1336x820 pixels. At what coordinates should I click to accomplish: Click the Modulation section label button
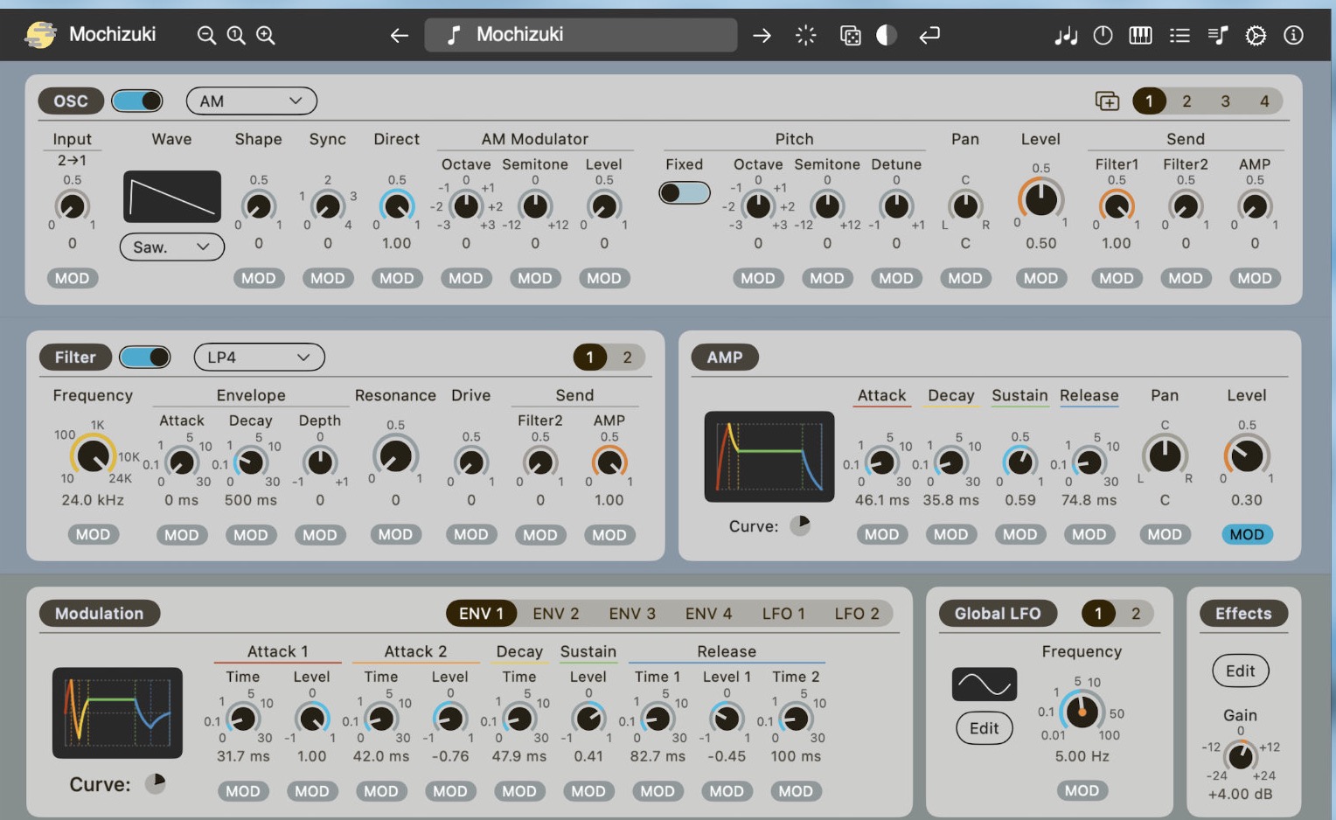pyautogui.click(x=99, y=614)
